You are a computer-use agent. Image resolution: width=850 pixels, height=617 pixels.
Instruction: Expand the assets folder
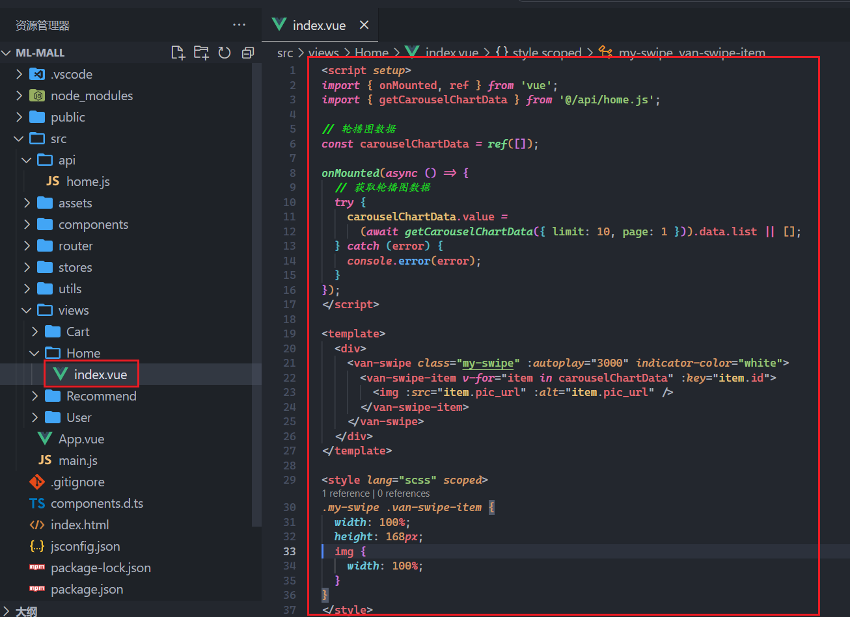27,203
